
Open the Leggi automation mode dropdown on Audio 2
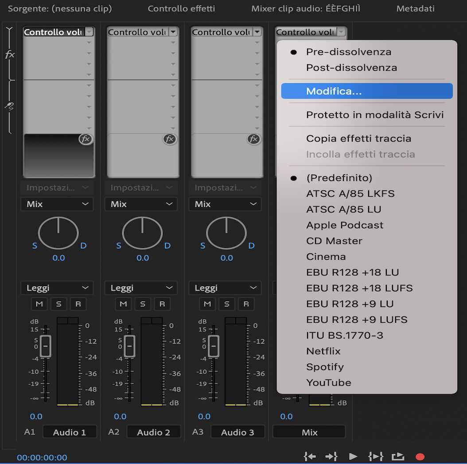140,288
